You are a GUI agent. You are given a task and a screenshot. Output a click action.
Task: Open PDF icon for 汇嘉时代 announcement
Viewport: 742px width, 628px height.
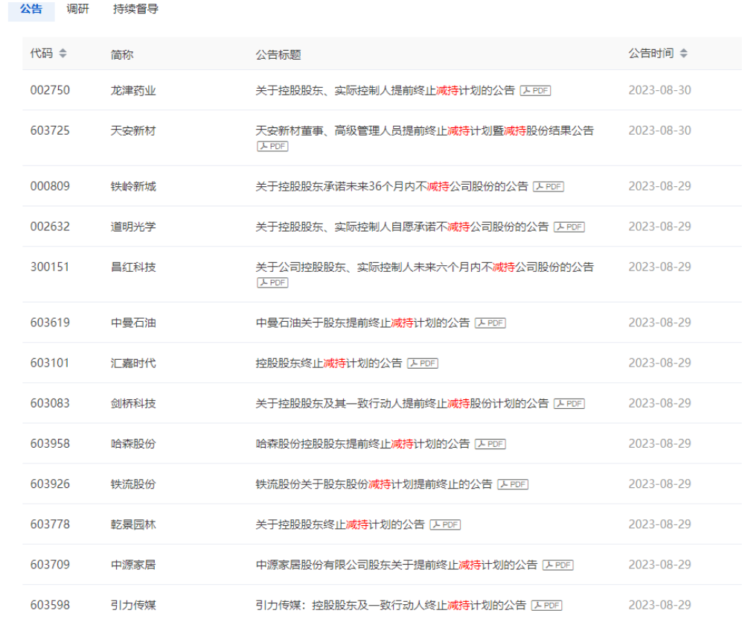tap(423, 364)
